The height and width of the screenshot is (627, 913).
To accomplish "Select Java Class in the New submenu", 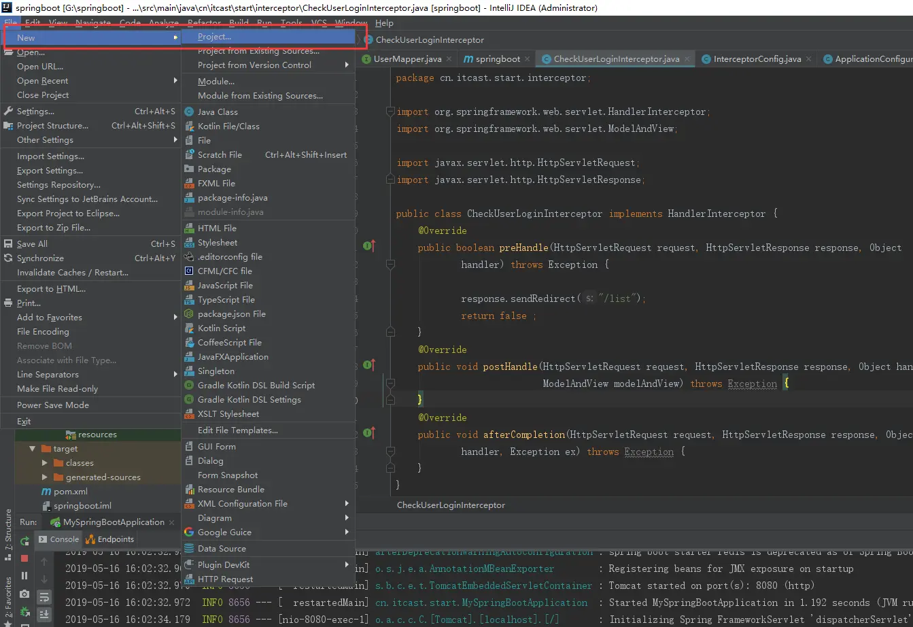I will tap(269, 112).
